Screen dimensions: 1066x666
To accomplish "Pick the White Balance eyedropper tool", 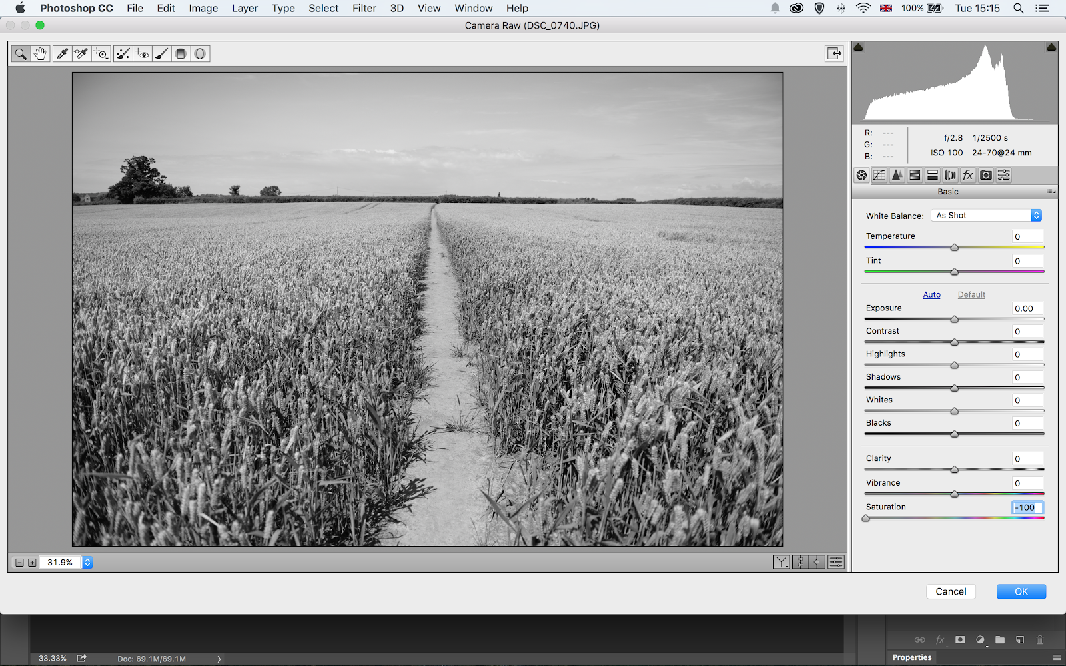I will coord(62,54).
